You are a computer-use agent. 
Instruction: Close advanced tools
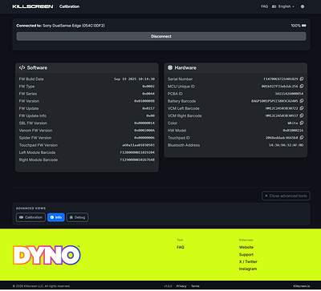coord(286,196)
